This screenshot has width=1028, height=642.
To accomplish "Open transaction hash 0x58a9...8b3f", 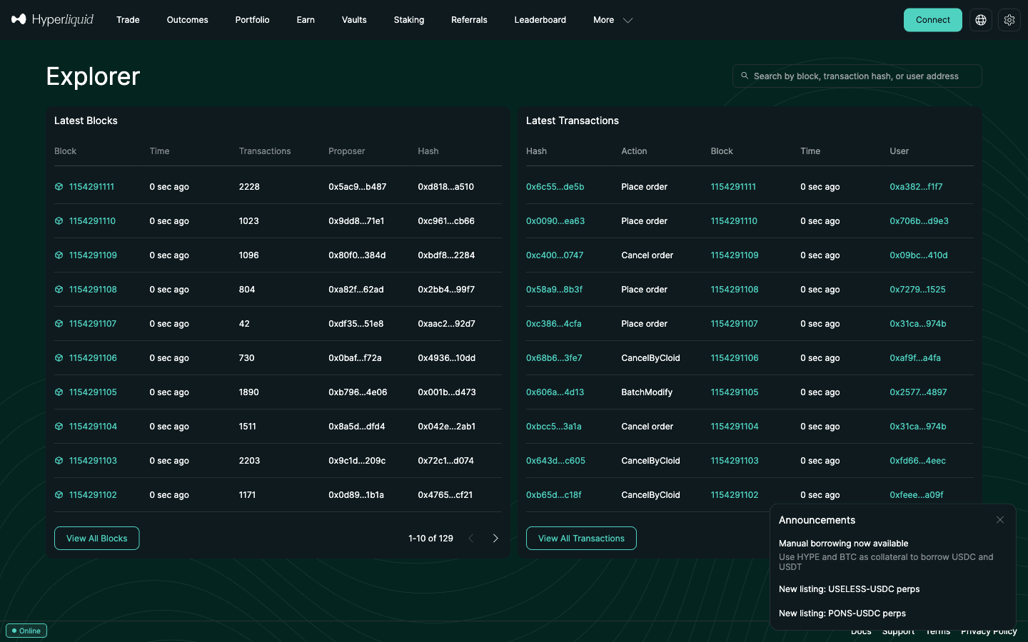I will pos(554,290).
